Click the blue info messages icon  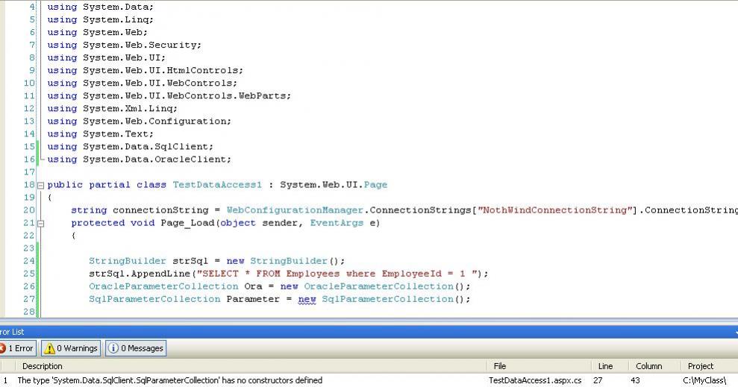(x=113, y=348)
